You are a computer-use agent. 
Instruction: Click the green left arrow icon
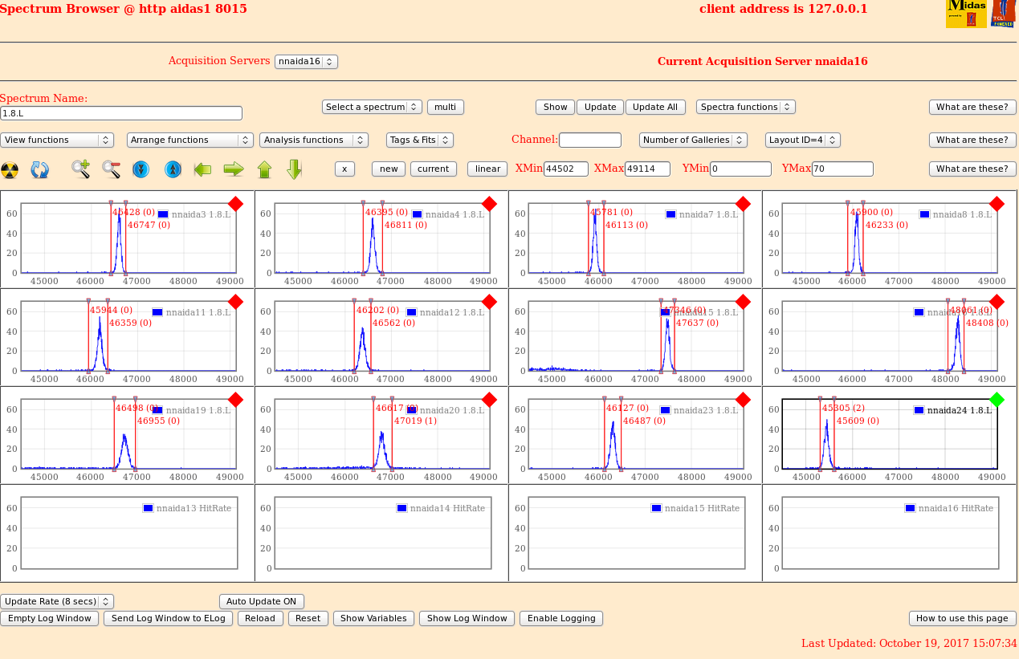click(x=202, y=169)
